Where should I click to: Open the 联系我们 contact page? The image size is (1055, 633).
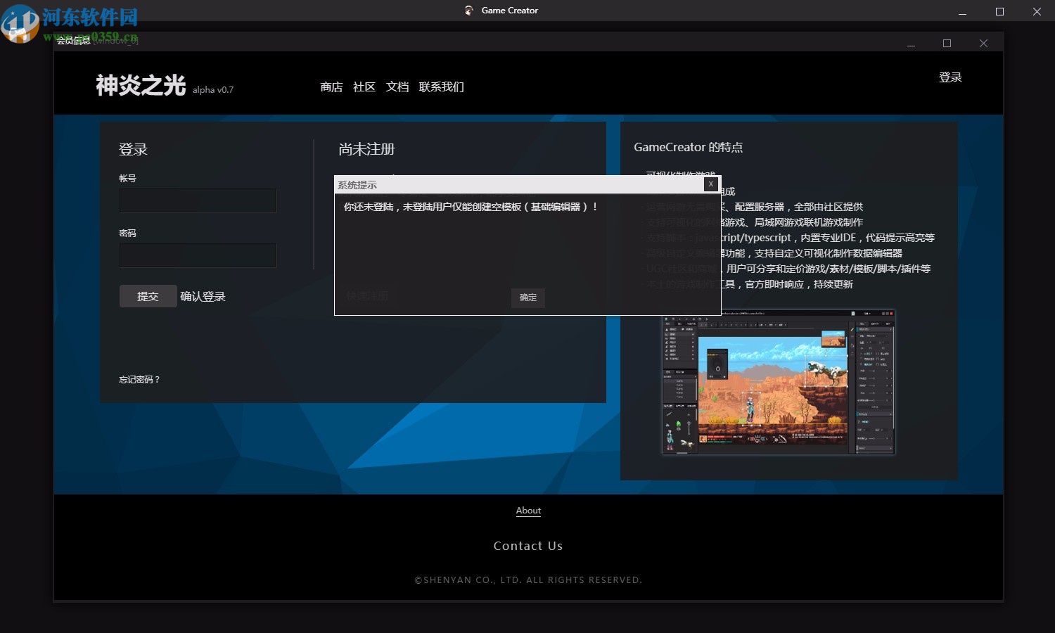(442, 87)
